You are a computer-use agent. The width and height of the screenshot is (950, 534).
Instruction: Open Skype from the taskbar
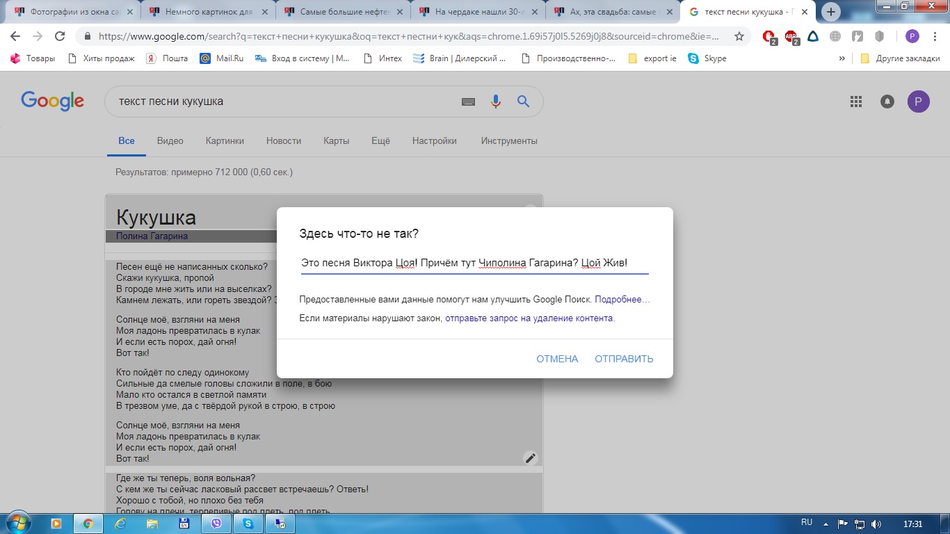pyautogui.click(x=248, y=524)
